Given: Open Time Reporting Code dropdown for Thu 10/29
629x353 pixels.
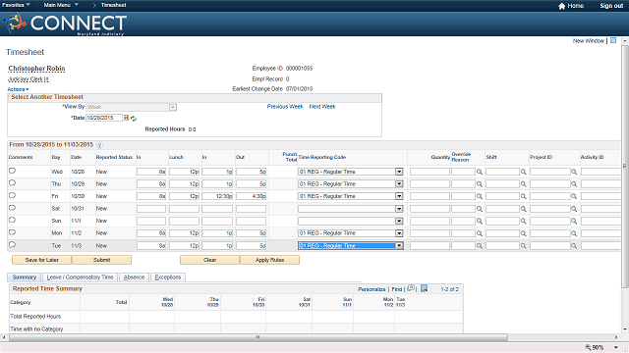Looking at the screenshot, I should (x=399, y=184).
